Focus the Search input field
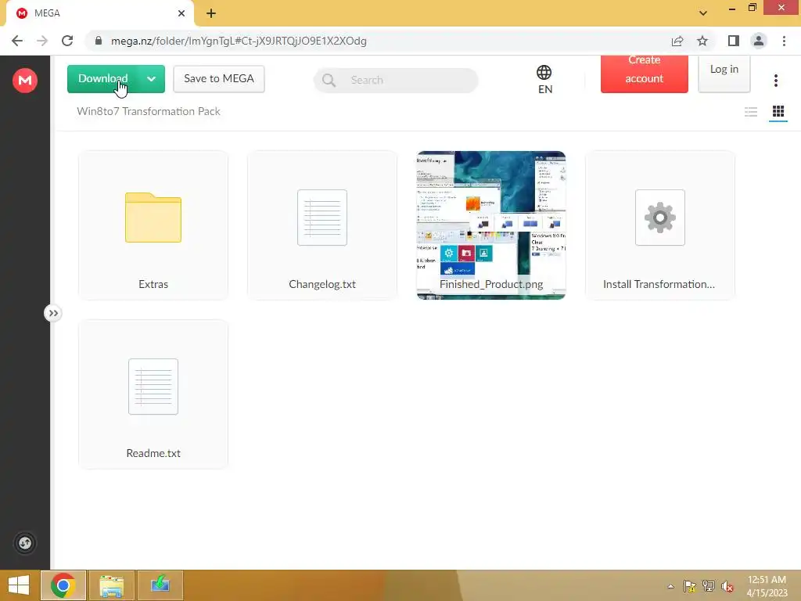Screen dimensions: 801x601 396,81
